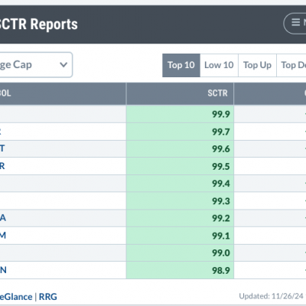The height and width of the screenshot is (306, 306).
Task: Open the RRG link
Action: coord(48,297)
